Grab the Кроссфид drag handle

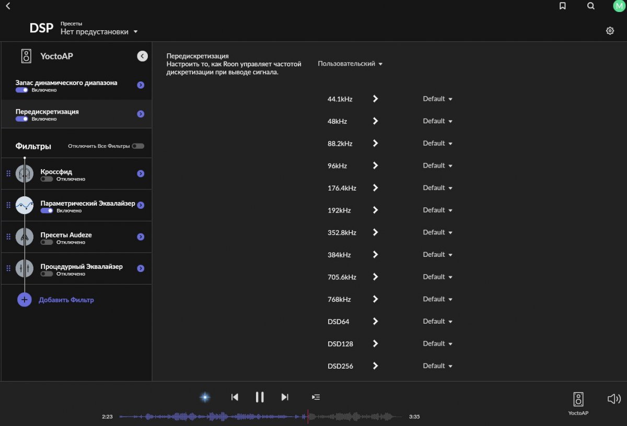click(x=8, y=174)
